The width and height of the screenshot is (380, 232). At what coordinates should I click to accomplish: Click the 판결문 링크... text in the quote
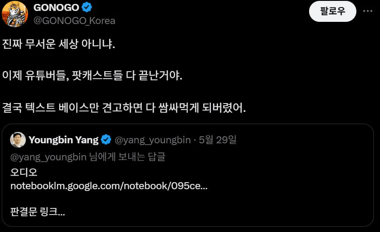pos(38,211)
